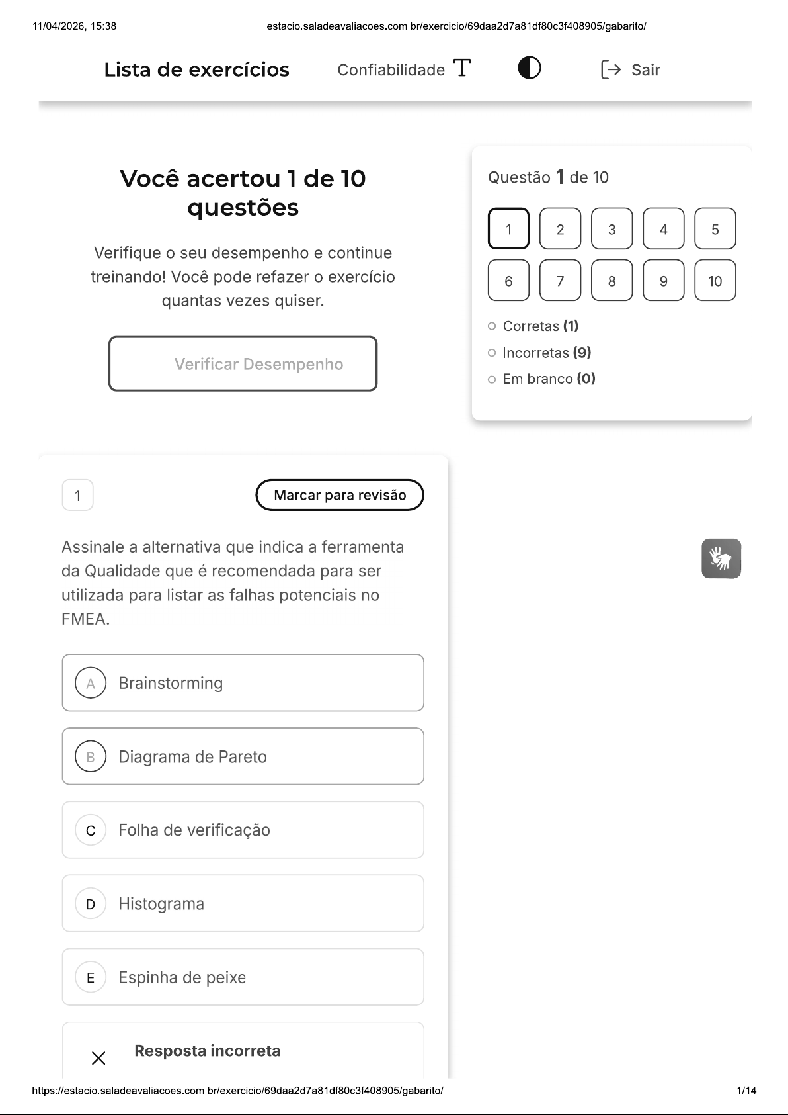Toggle the high contrast mode icon
Viewport: 788px width, 1115px height.
529,68
